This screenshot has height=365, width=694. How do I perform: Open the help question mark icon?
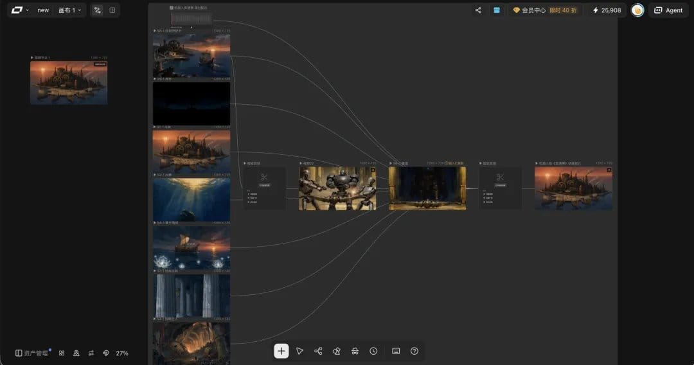coord(414,351)
